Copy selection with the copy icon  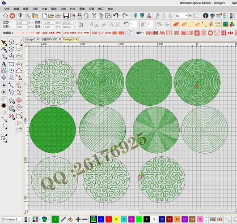coord(101,16)
